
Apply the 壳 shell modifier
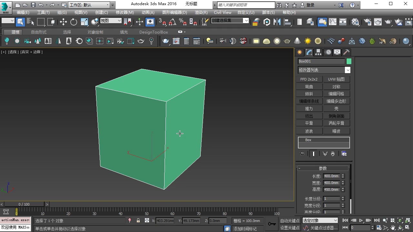pos(337,109)
